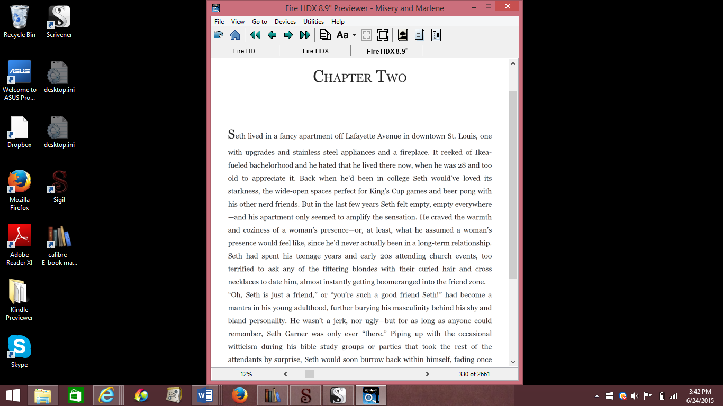Open Firefox from taskbar
The width and height of the screenshot is (723, 406).
click(240, 395)
